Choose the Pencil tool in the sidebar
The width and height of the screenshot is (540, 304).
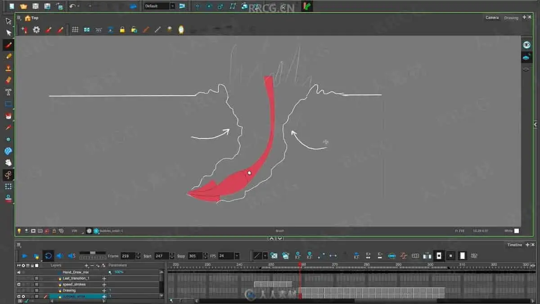[x=8, y=56]
